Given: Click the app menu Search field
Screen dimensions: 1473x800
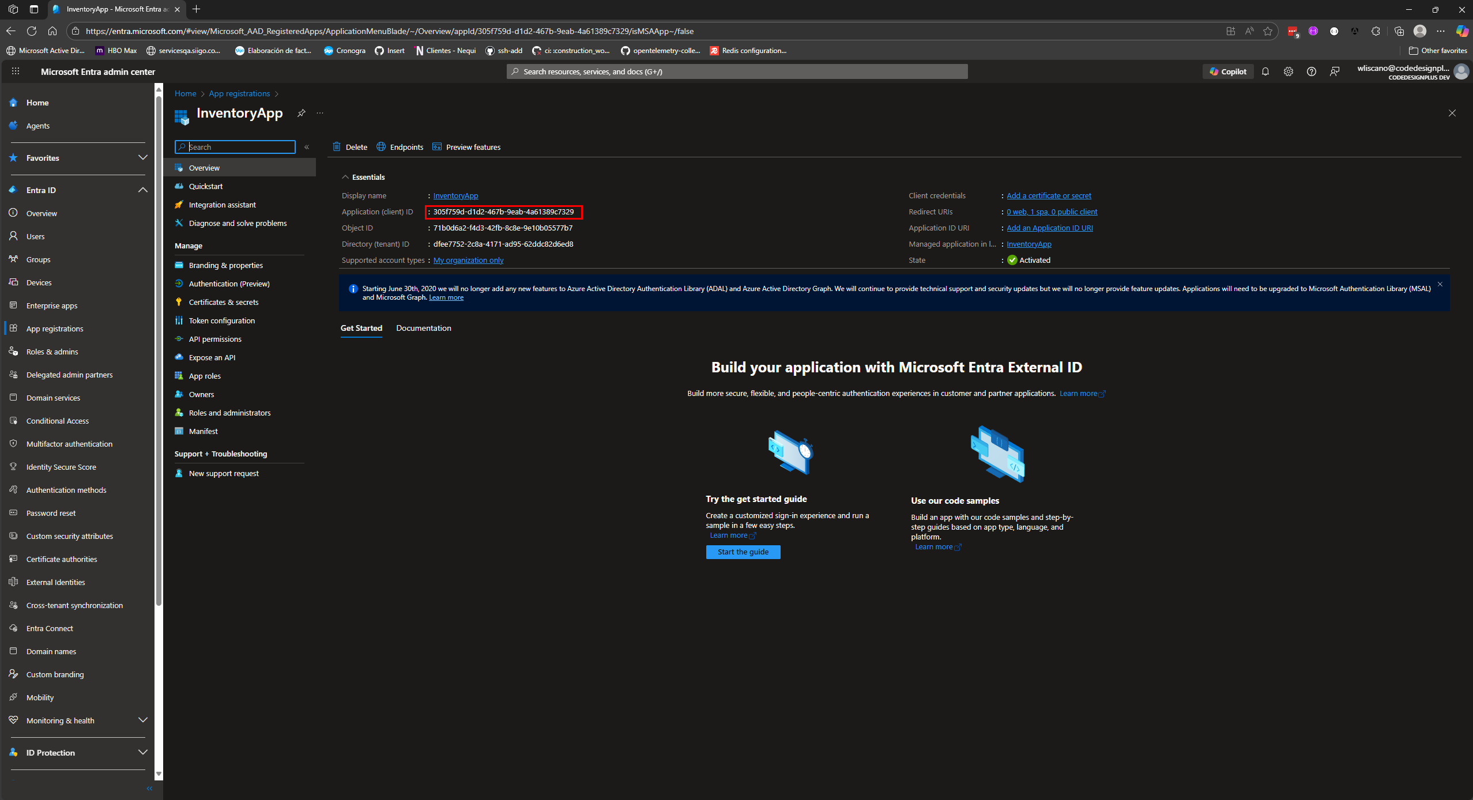Looking at the screenshot, I should coord(235,147).
